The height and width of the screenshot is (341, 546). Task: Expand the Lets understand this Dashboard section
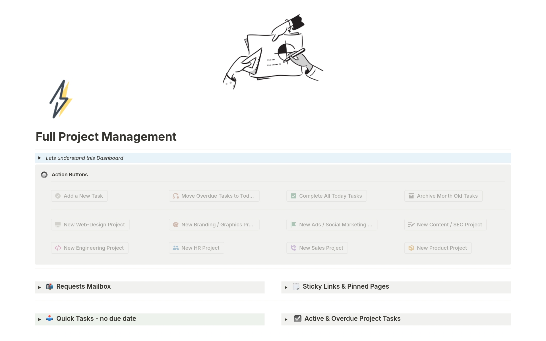point(40,157)
